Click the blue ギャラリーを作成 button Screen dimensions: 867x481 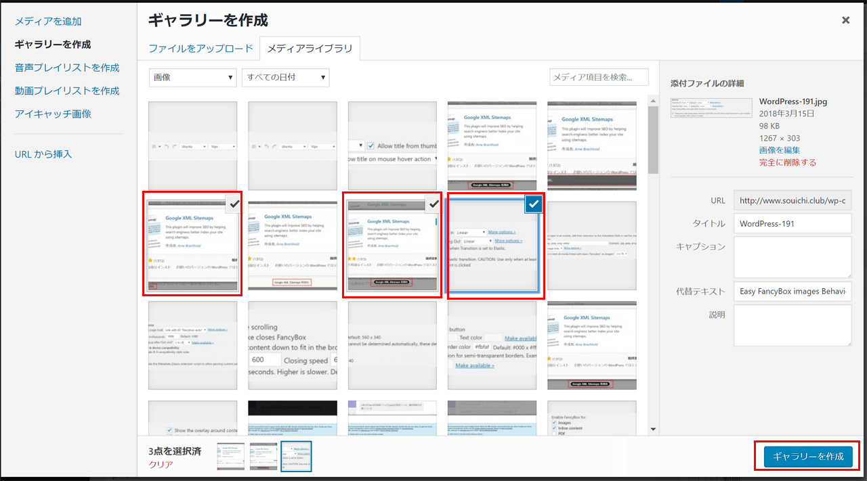coord(807,457)
